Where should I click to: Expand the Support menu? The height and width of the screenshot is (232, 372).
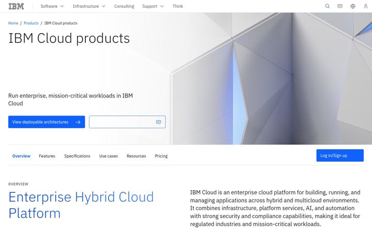coord(153,6)
